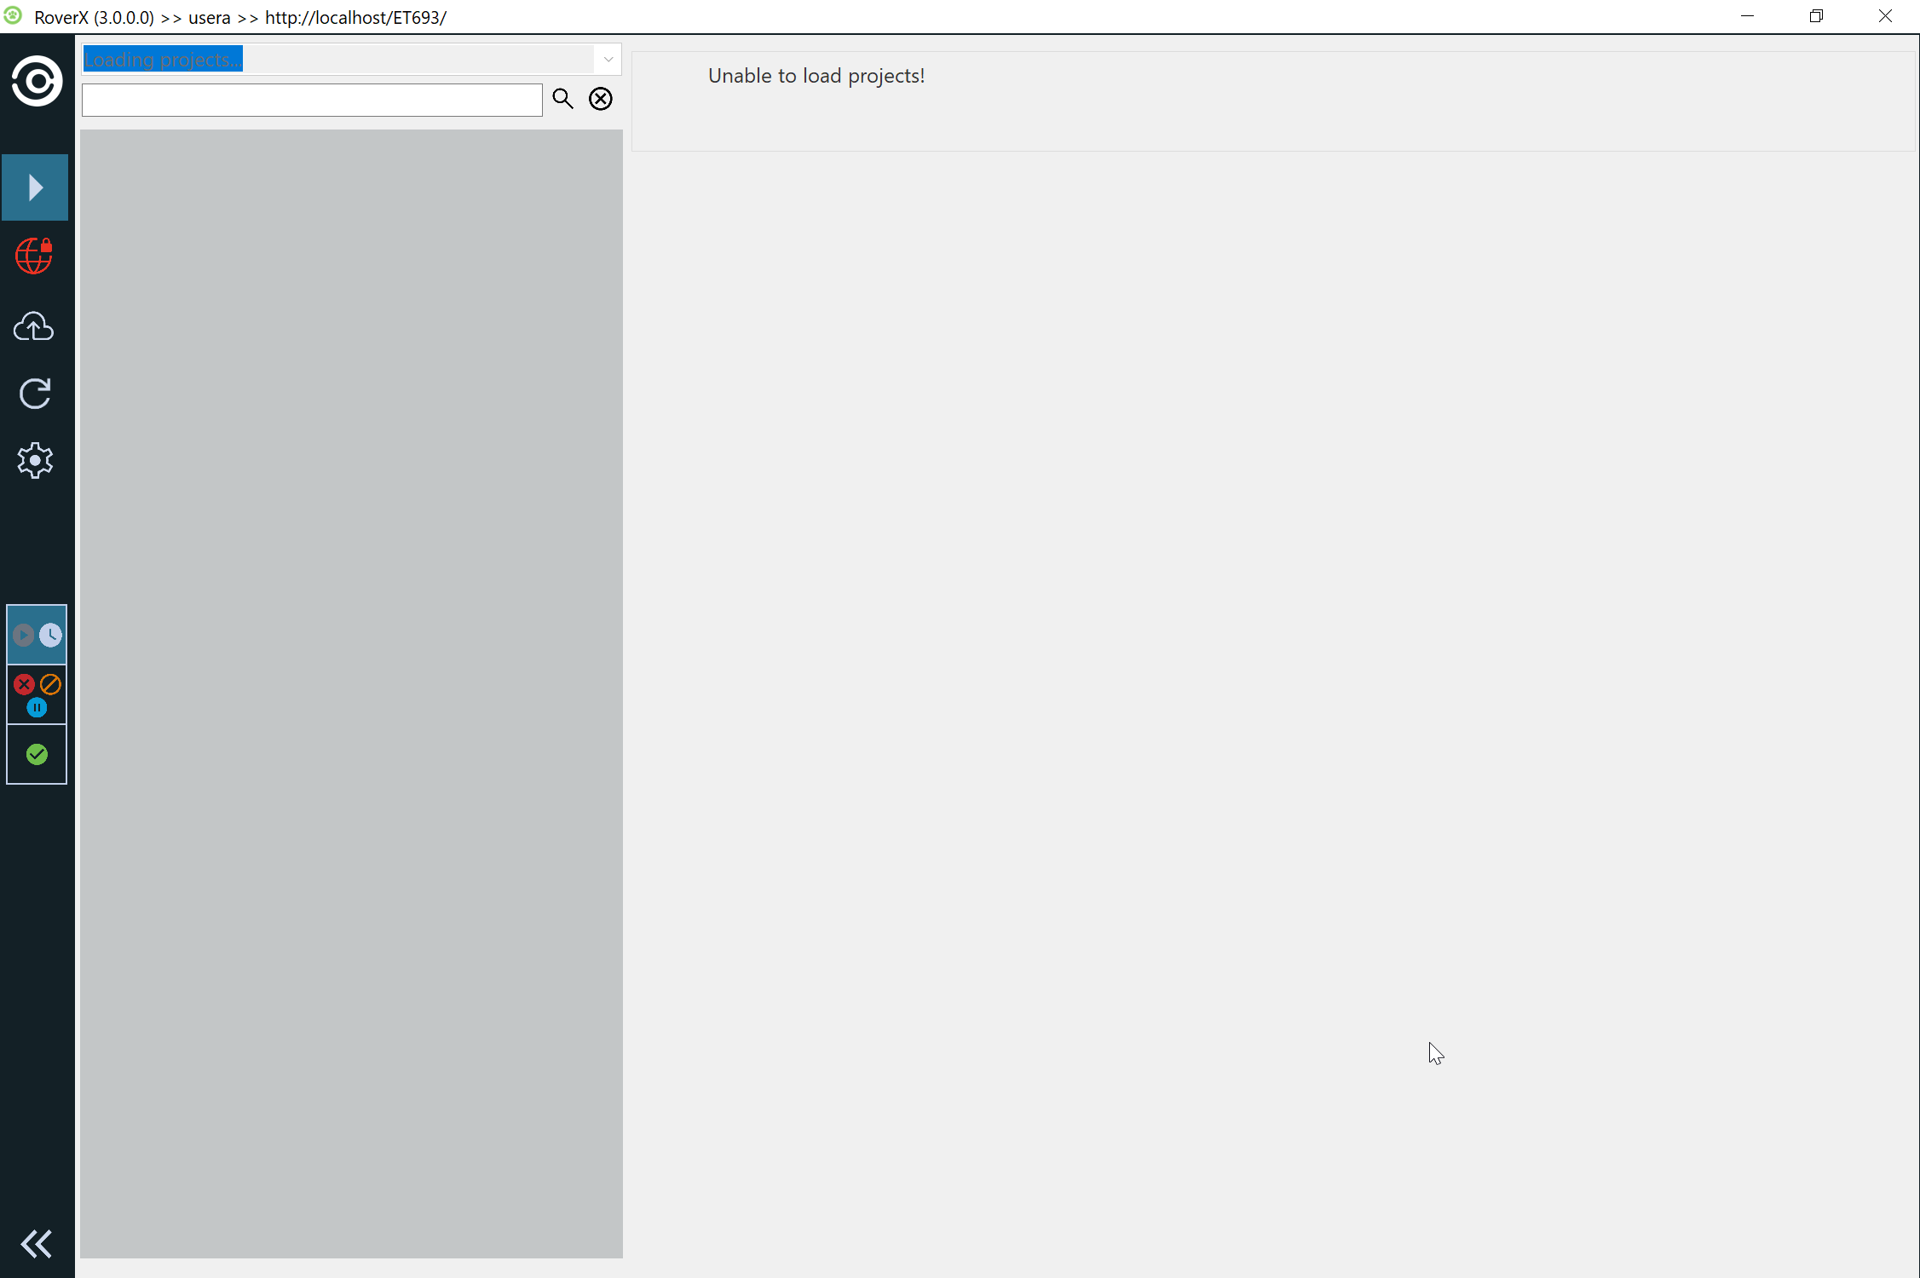Click the RoverX logo in sidebar

(37, 82)
